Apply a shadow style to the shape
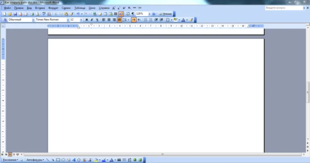The width and height of the screenshot is (310, 163). (135, 160)
